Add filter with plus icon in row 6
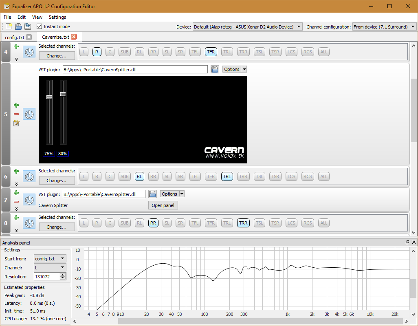Viewport: 418px width, 326px height. 16,171
